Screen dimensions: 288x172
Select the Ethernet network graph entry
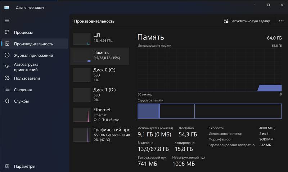[x=100, y=115]
